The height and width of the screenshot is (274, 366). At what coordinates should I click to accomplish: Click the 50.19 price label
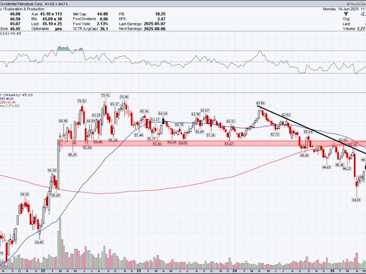[x=352, y=145]
